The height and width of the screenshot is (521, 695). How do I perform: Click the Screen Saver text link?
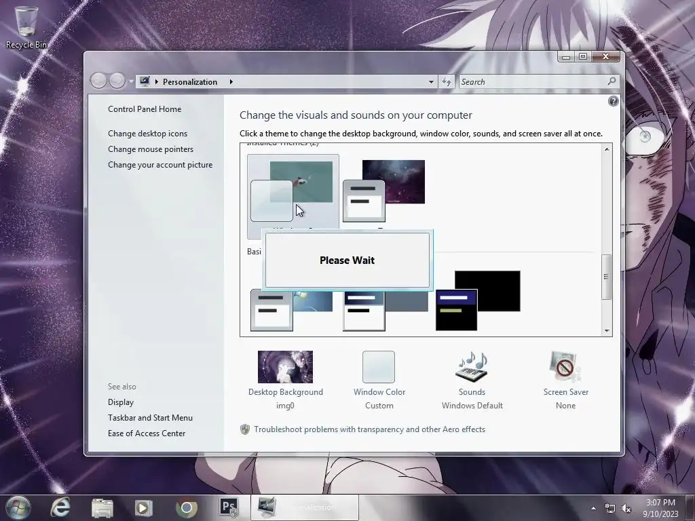pyautogui.click(x=566, y=392)
